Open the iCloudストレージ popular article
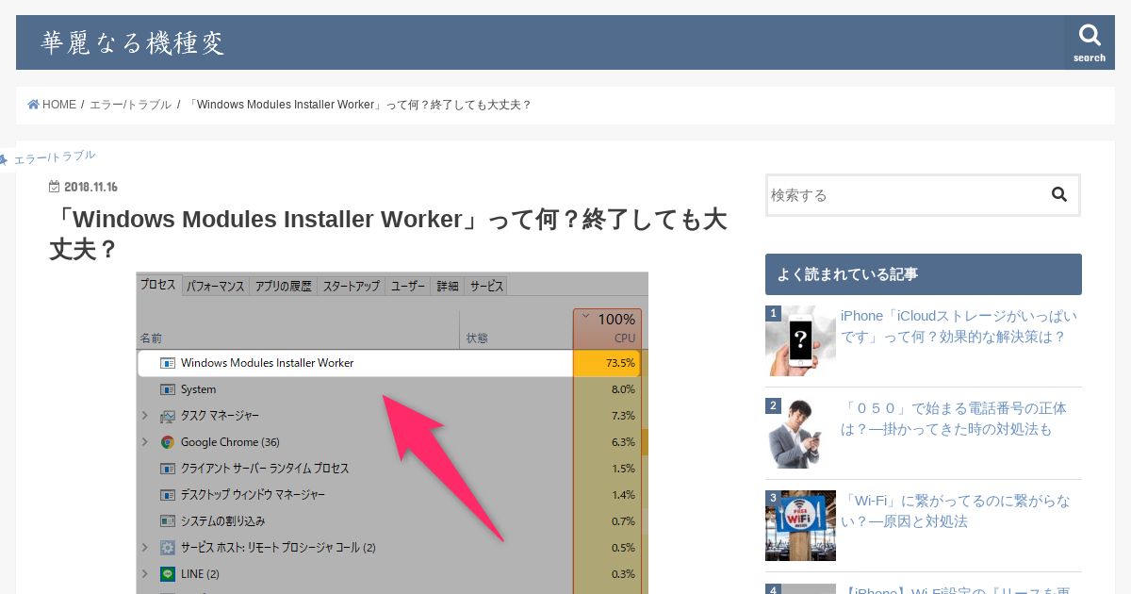The width and height of the screenshot is (1131, 594). (959, 326)
